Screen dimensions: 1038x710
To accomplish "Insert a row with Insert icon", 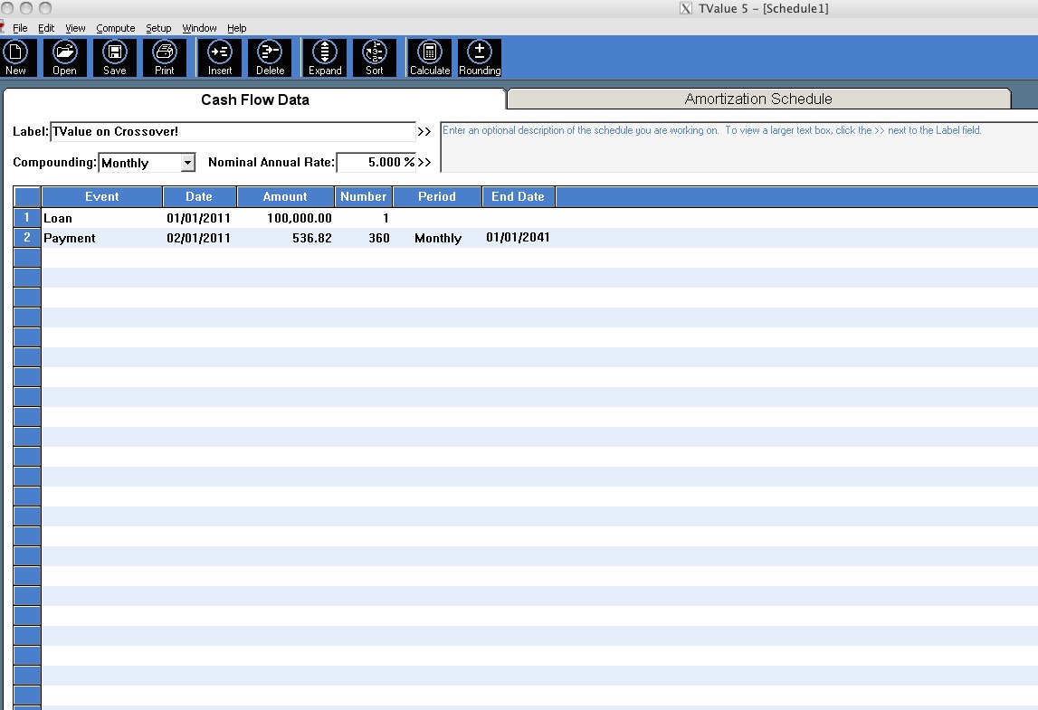I will 220,58.
